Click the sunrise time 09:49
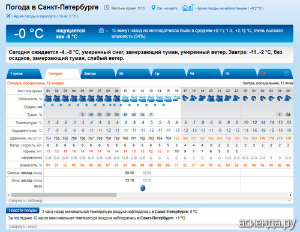Viewport: 300px width, 232px height. click(x=130, y=173)
